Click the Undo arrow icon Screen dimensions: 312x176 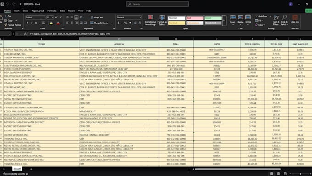tap(7, 4)
